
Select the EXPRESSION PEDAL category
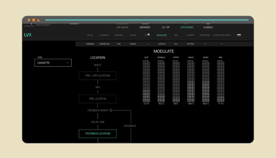[222, 35]
